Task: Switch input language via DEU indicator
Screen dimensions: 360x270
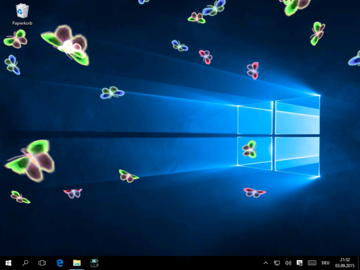Action: [x=326, y=263]
